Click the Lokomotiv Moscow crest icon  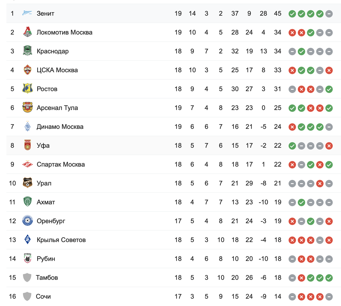click(x=27, y=32)
